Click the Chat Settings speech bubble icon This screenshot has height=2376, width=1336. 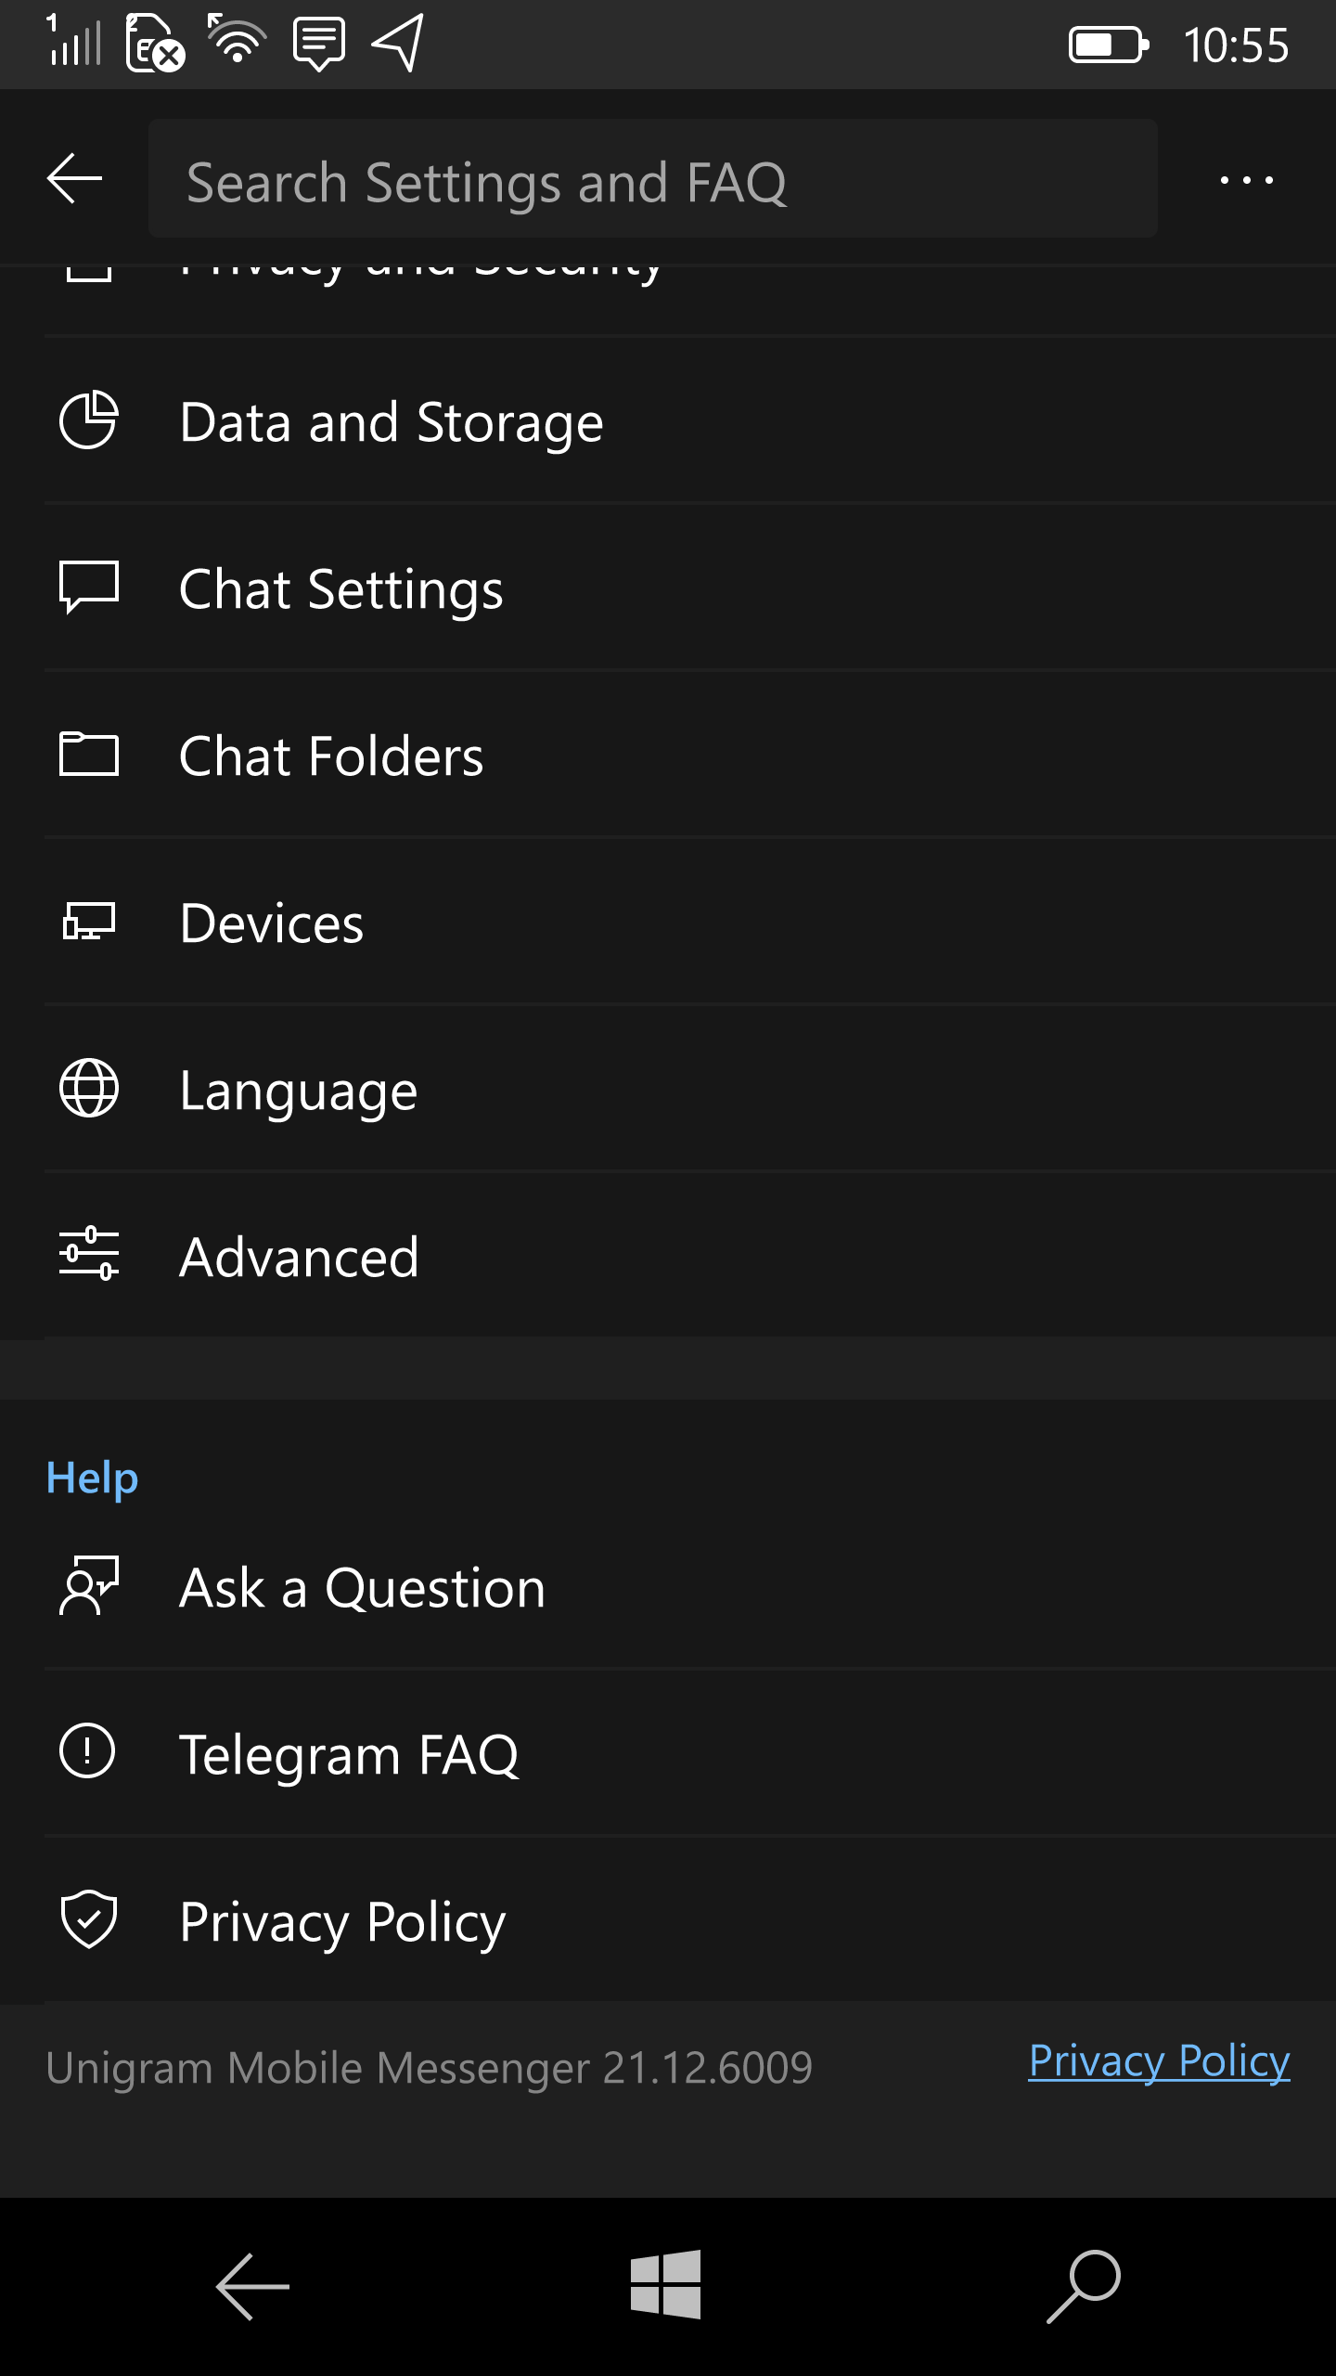coord(89,588)
